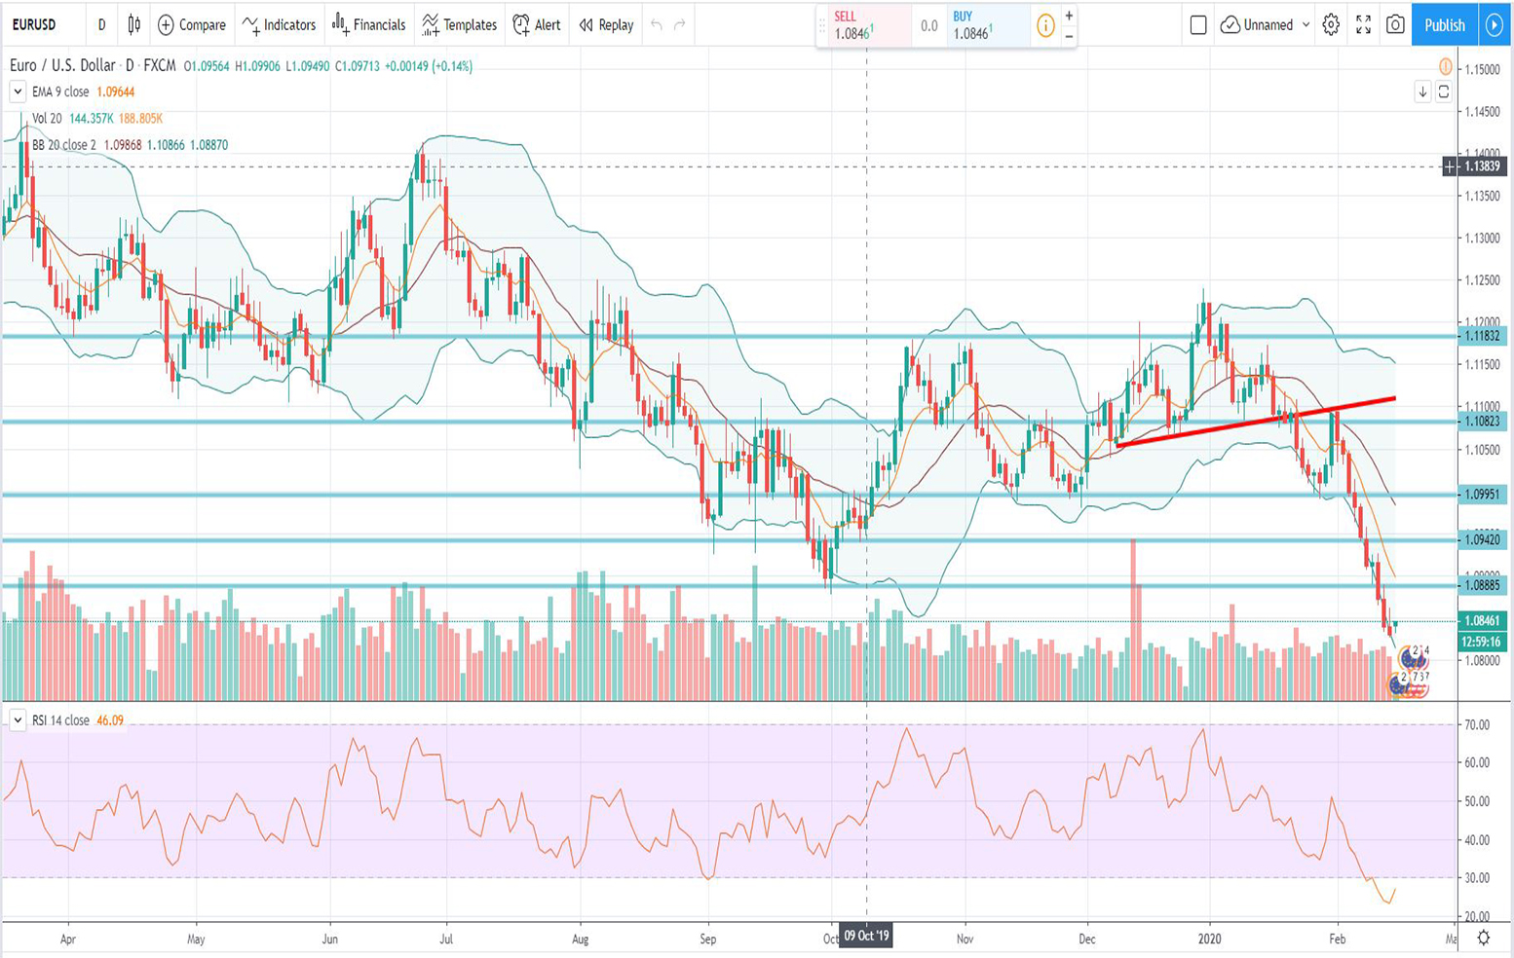
Task: Collapse the RSI 14 pane legend
Action: point(18,720)
